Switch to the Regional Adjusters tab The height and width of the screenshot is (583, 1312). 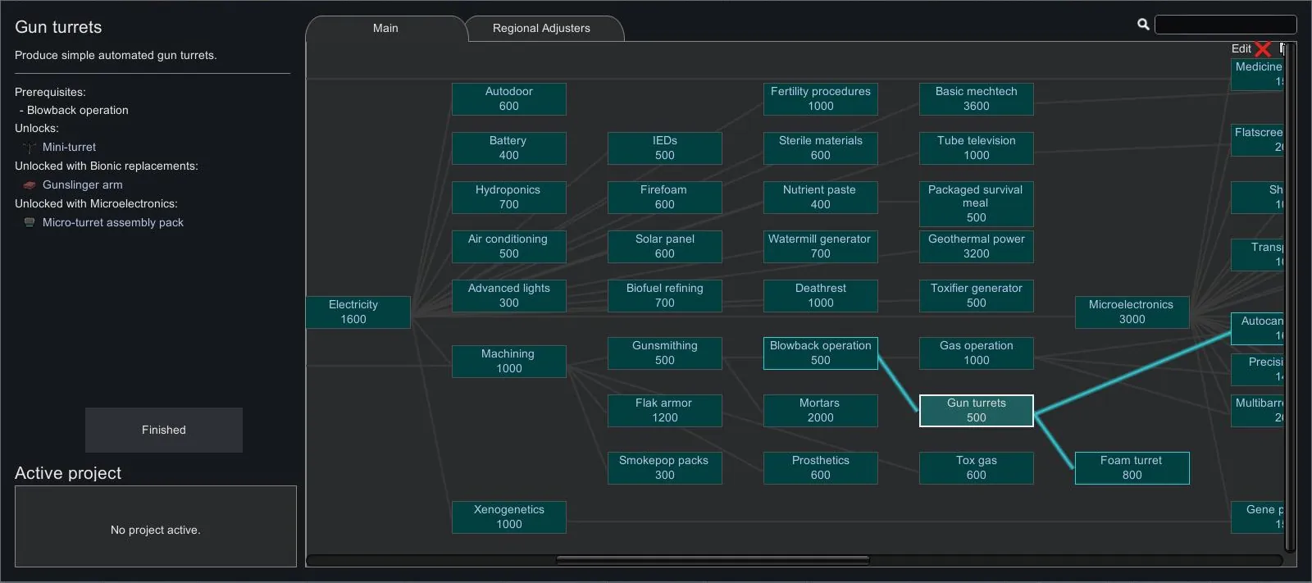(x=541, y=28)
